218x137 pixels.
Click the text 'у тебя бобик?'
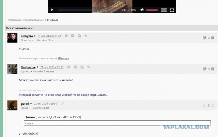tap(29, 134)
